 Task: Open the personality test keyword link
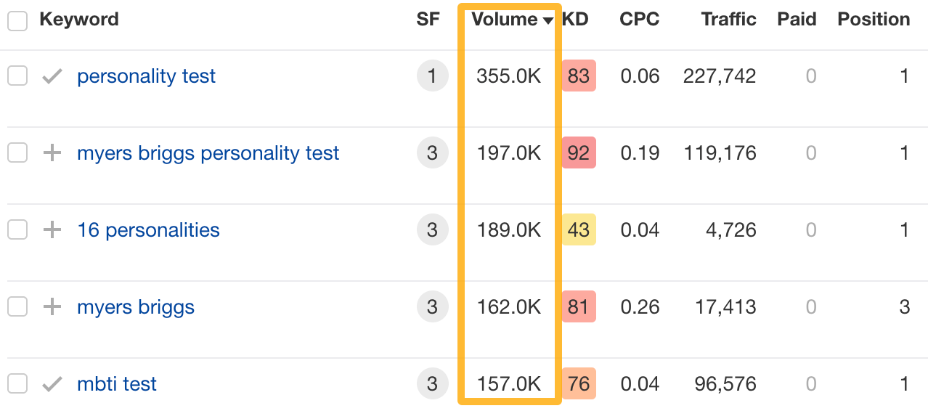tap(146, 76)
